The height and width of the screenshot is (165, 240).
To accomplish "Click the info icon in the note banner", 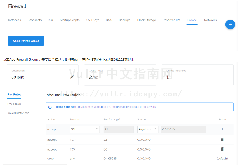I will [50, 107].
